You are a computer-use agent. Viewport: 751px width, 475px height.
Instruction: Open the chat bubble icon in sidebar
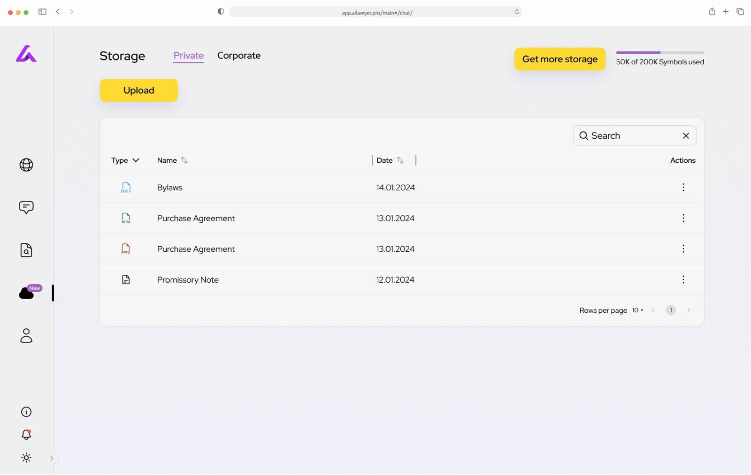pos(26,207)
